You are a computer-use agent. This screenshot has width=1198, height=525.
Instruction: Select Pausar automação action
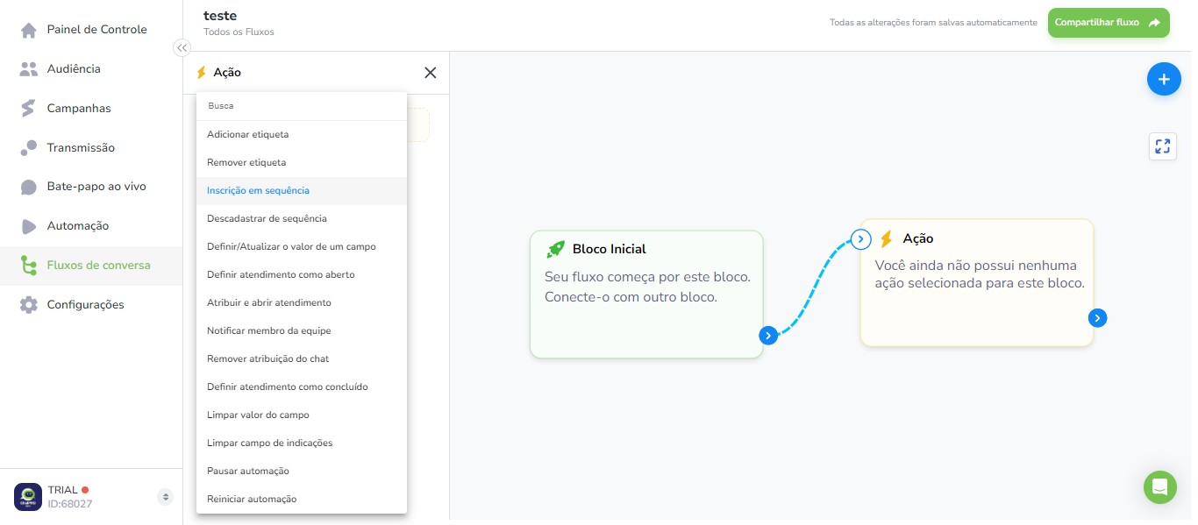tap(302, 472)
